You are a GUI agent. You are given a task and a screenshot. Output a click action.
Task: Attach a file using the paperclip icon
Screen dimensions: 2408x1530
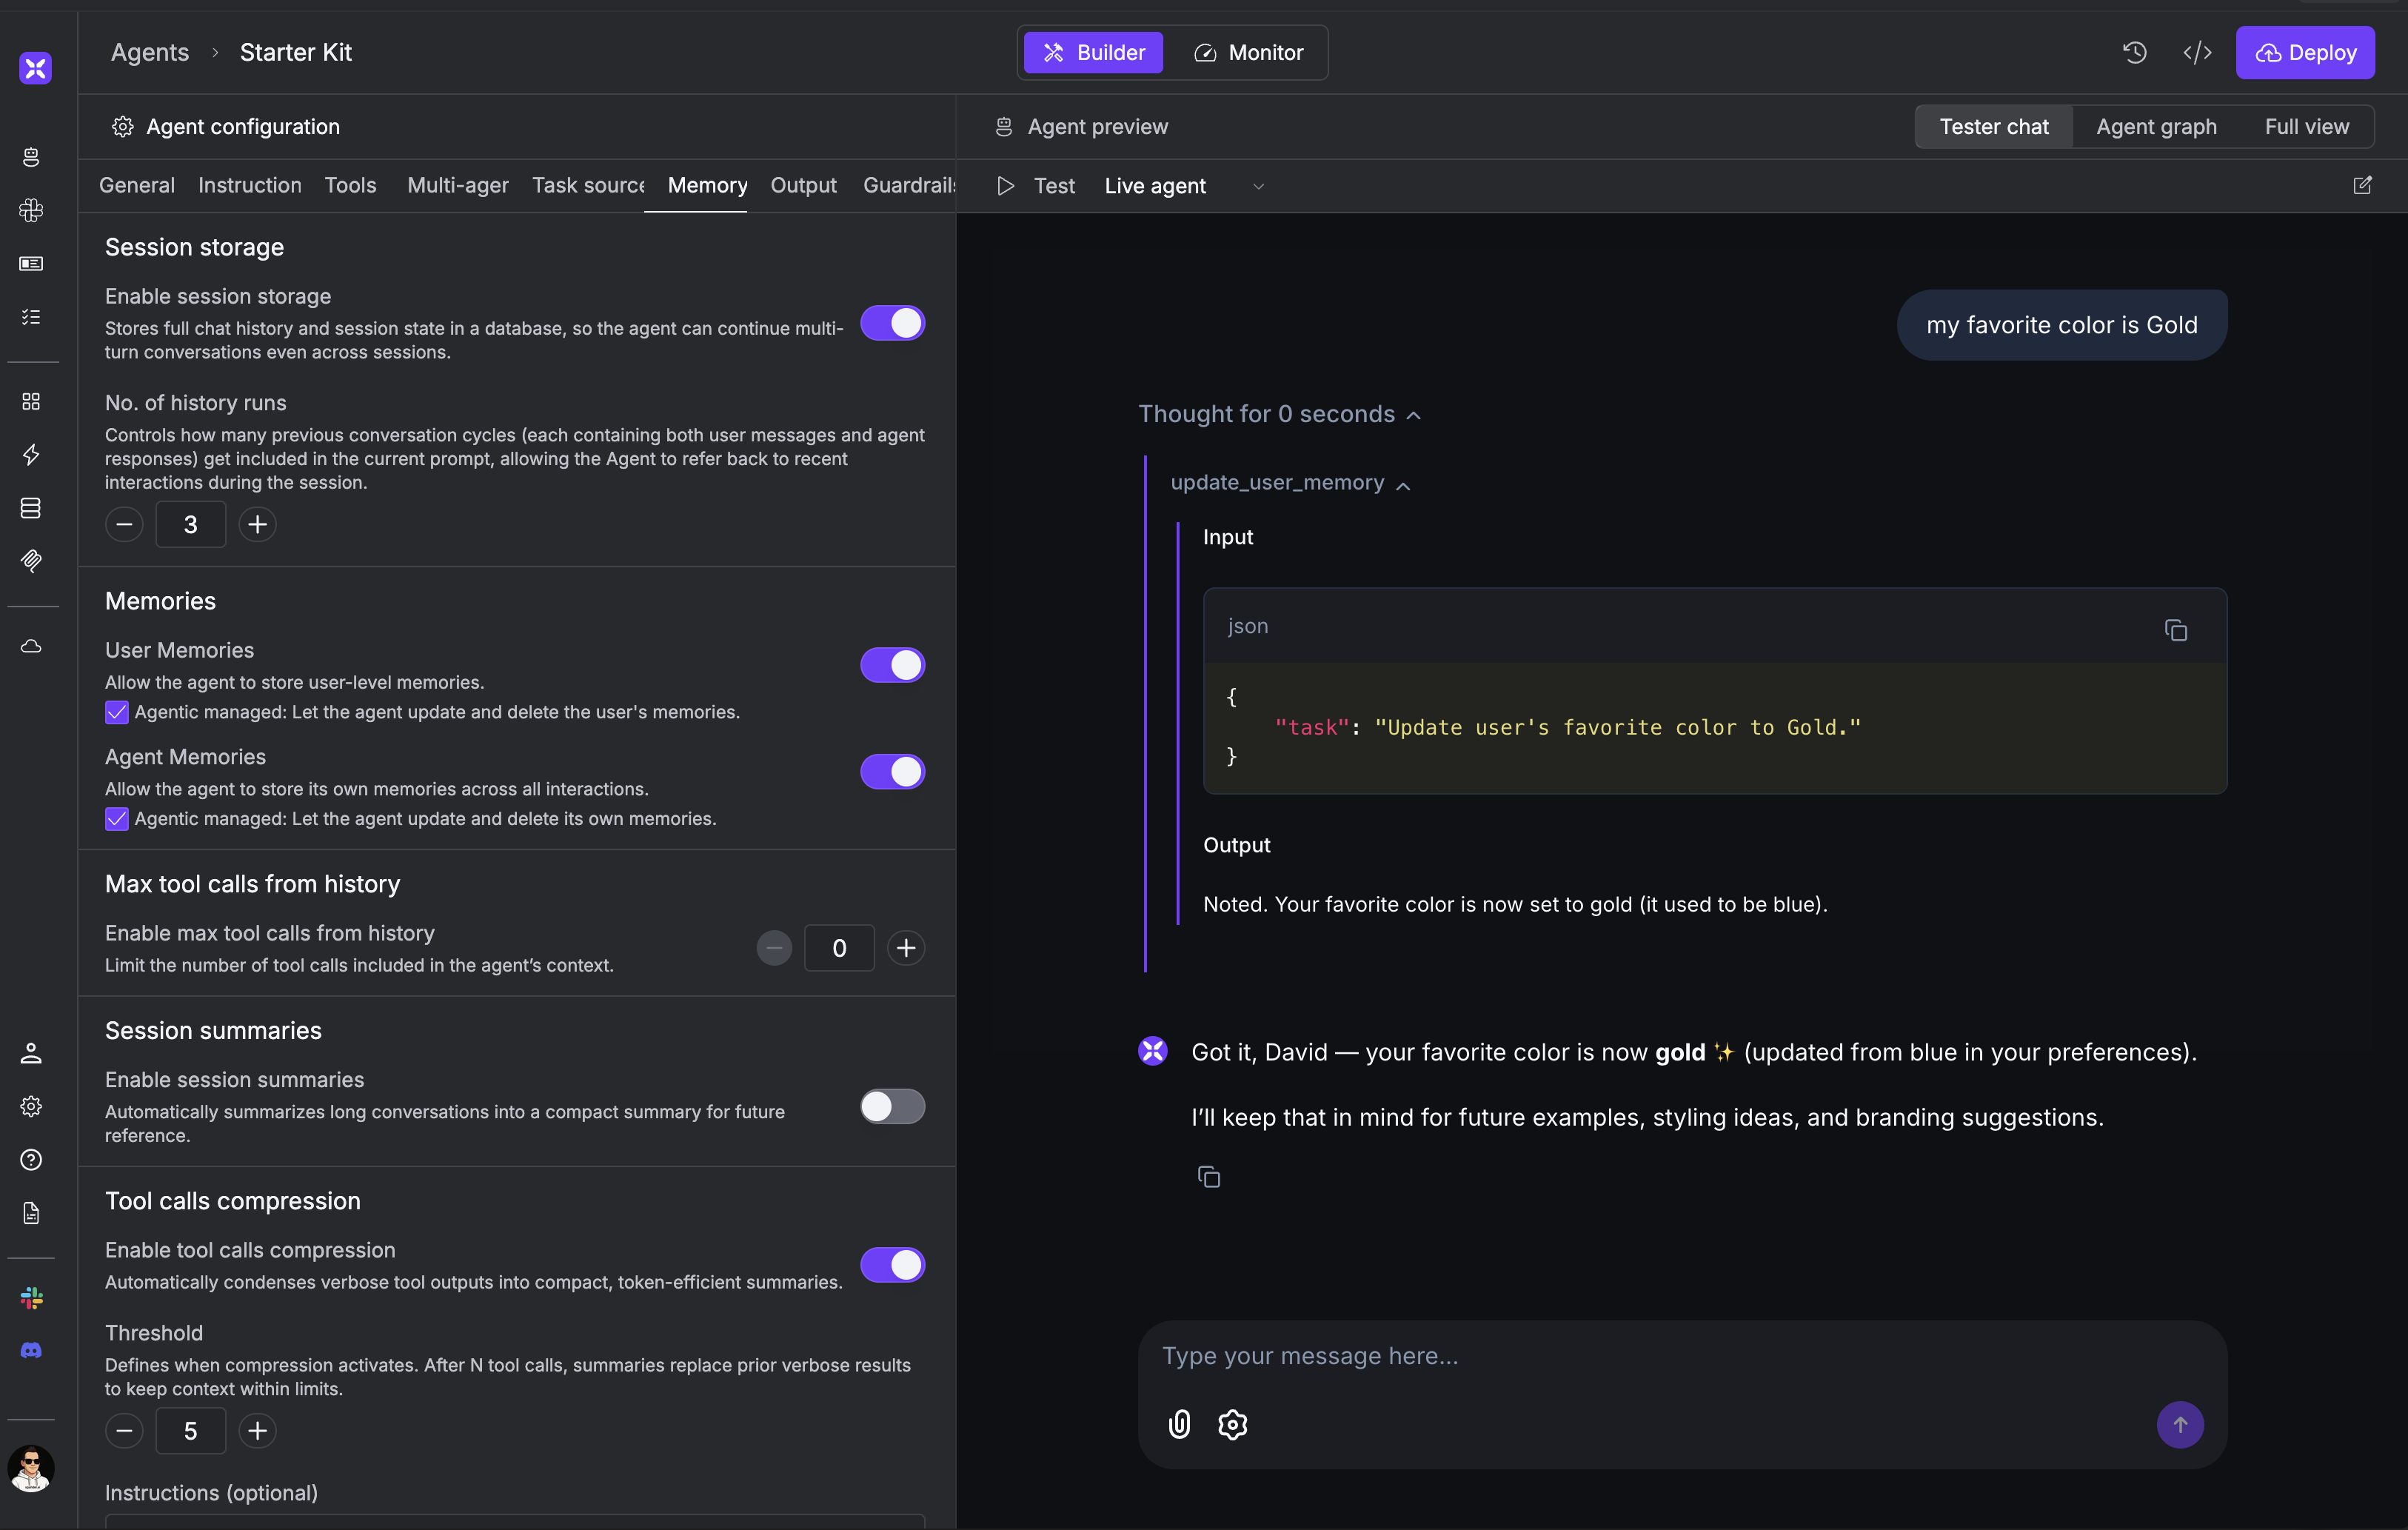[1179, 1424]
